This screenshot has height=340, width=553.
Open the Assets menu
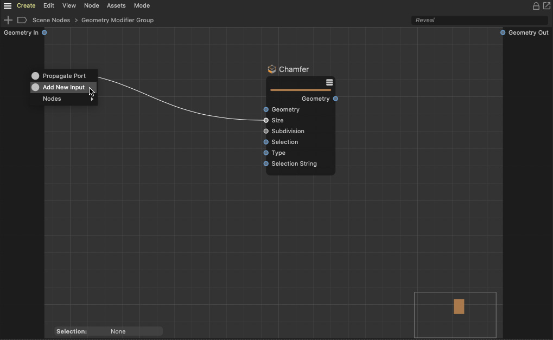click(x=116, y=5)
